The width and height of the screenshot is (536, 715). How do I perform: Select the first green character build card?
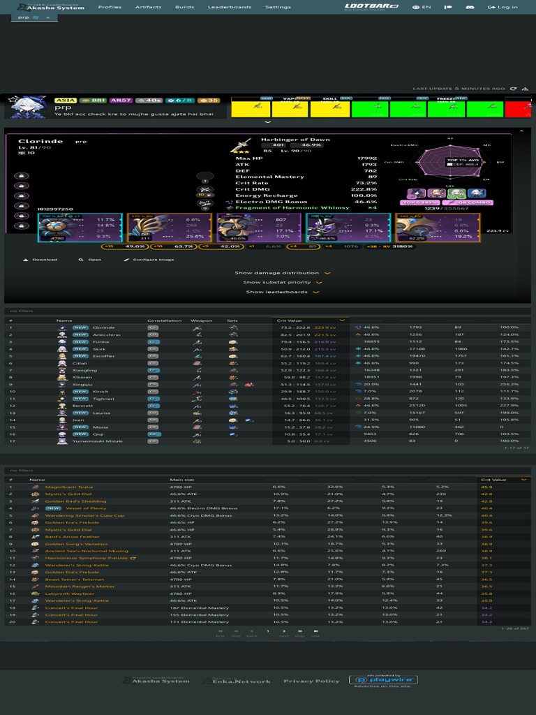(370, 108)
